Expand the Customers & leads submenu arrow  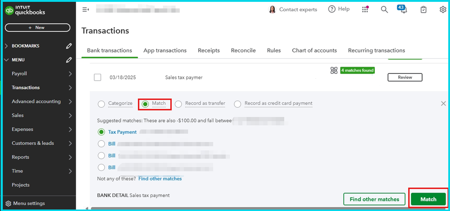70,144
